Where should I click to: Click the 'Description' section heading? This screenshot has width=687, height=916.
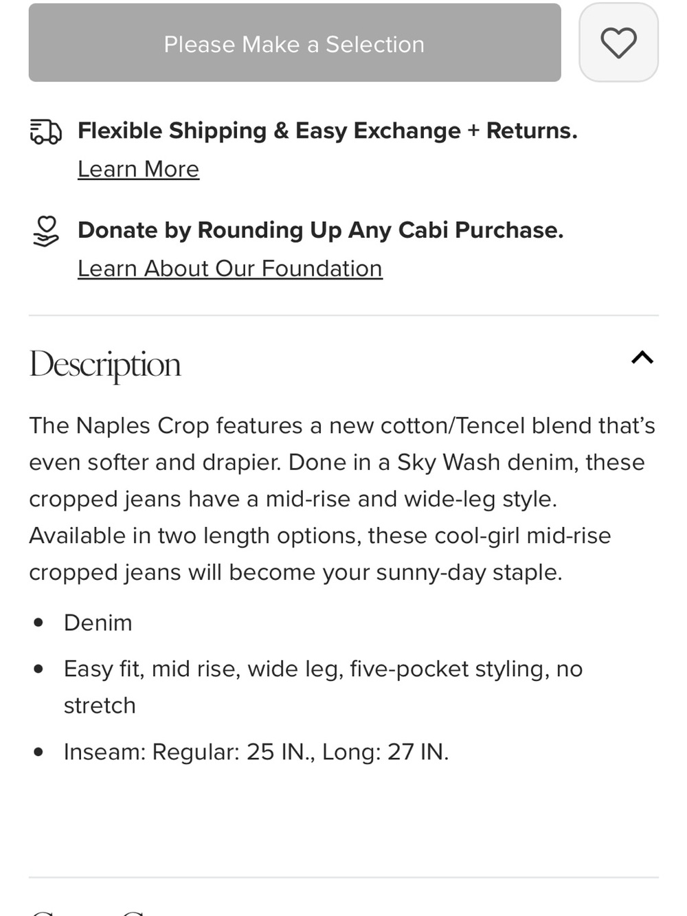(105, 364)
